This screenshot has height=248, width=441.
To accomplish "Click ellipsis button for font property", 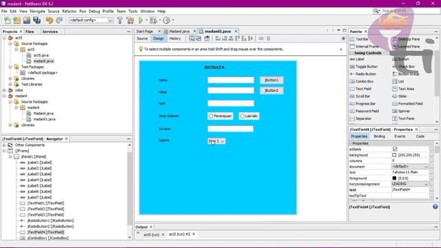I will pyautogui.click(x=431, y=172).
